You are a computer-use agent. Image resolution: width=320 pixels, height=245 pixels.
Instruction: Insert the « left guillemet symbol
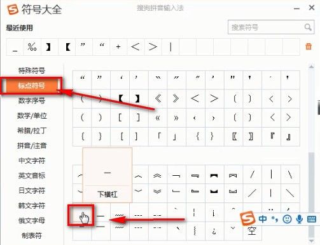coord(158,117)
